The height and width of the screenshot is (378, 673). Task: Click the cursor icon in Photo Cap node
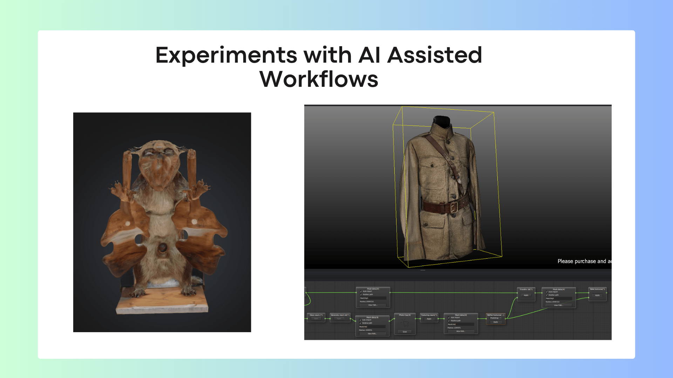(405, 323)
